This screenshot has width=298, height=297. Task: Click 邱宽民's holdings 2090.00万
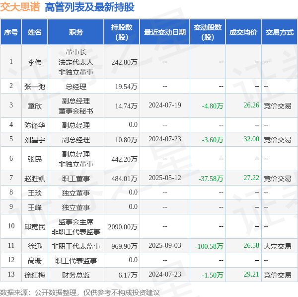[x=123, y=227]
